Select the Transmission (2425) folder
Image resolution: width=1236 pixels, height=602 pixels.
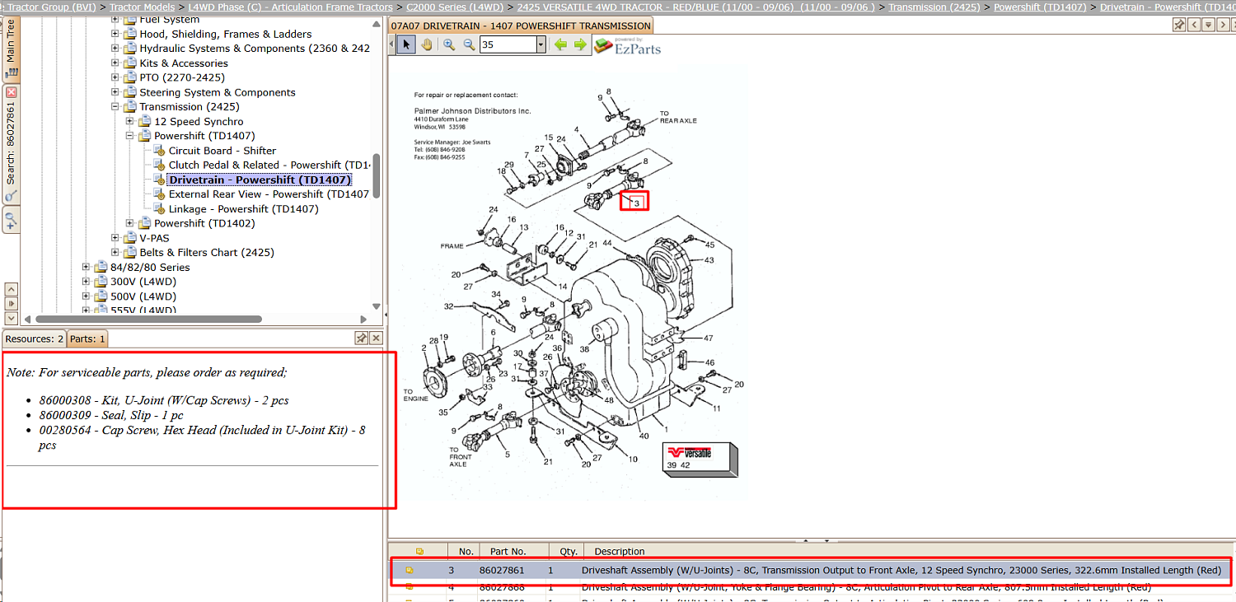(x=190, y=107)
